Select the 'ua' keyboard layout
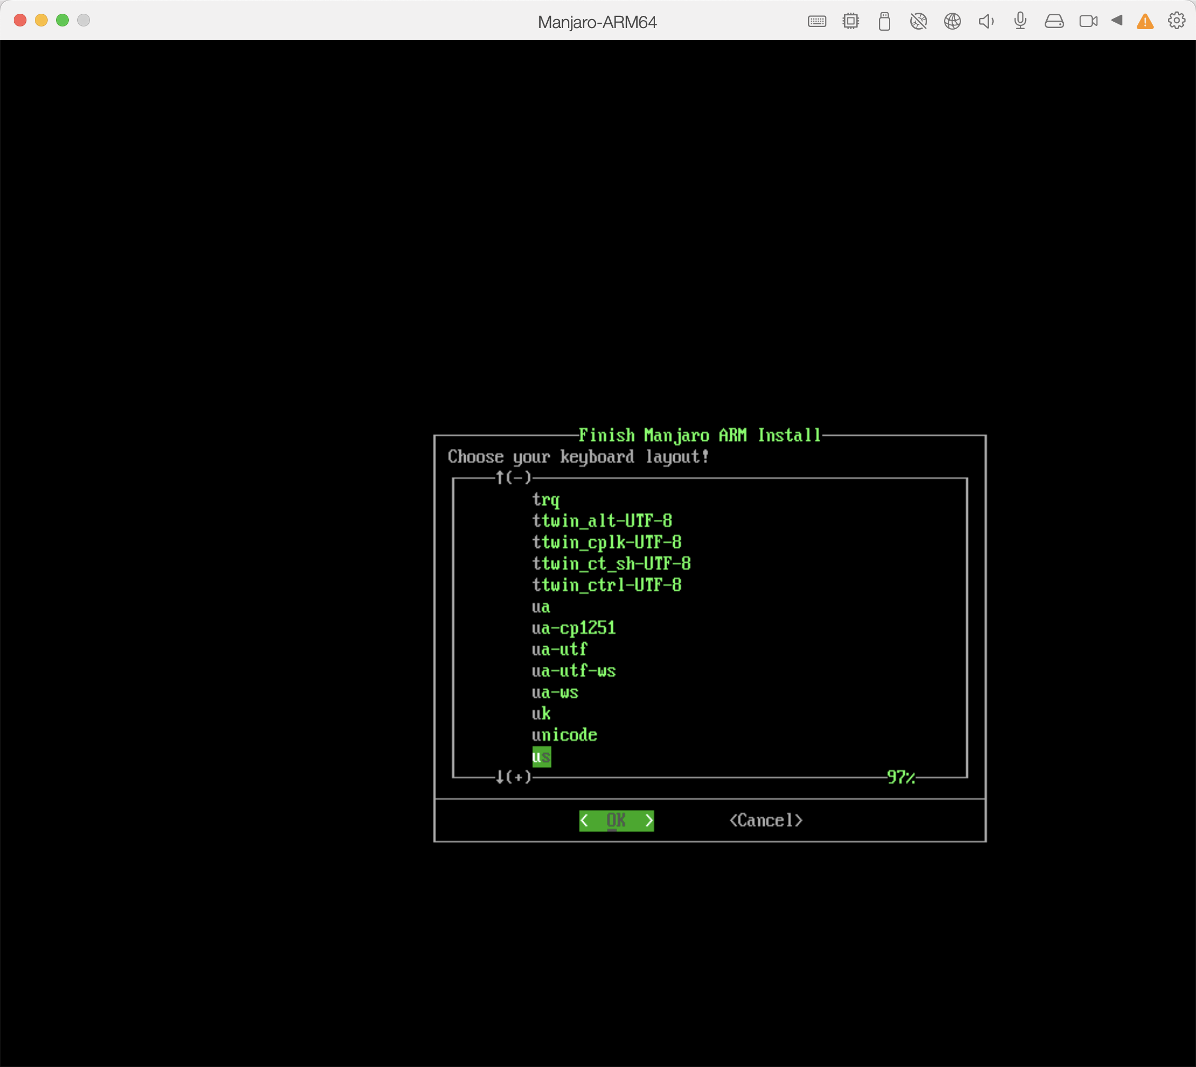 click(541, 607)
